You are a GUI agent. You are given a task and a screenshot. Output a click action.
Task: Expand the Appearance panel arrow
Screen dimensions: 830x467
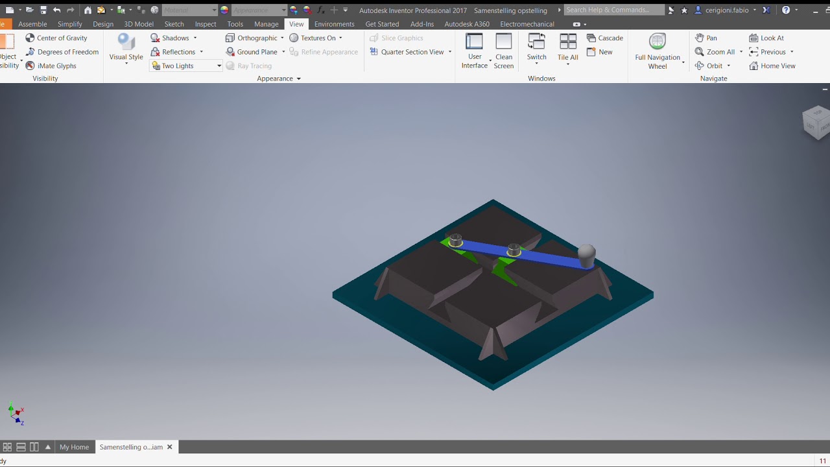click(299, 78)
